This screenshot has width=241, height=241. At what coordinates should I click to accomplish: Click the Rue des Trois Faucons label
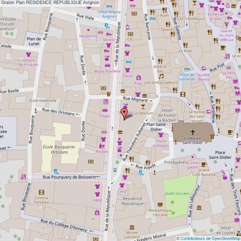235,194
